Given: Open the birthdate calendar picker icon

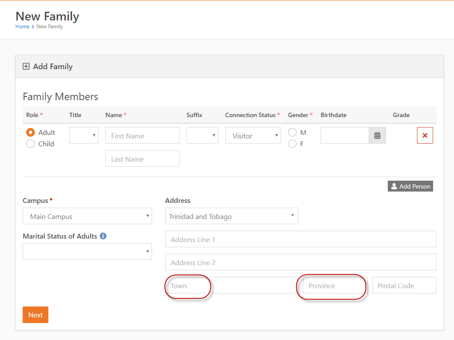Looking at the screenshot, I should coord(377,136).
